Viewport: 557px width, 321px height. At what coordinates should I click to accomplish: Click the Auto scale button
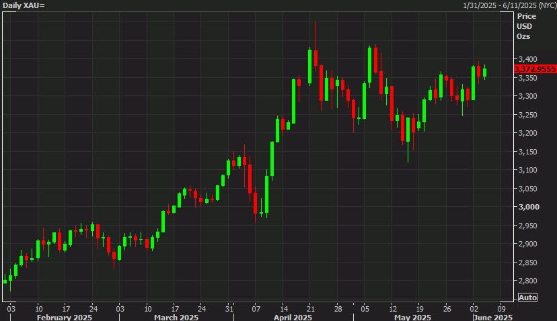pos(527,297)
